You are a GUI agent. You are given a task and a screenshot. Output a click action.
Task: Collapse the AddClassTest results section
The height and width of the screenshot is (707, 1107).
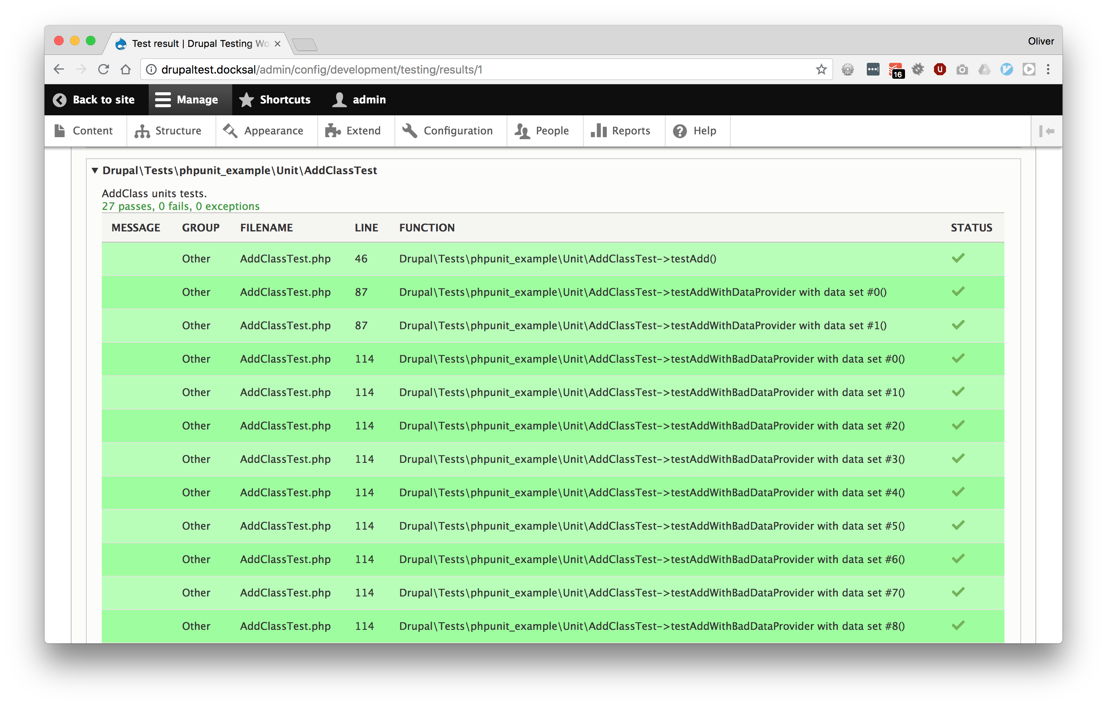tap(95, 171)
